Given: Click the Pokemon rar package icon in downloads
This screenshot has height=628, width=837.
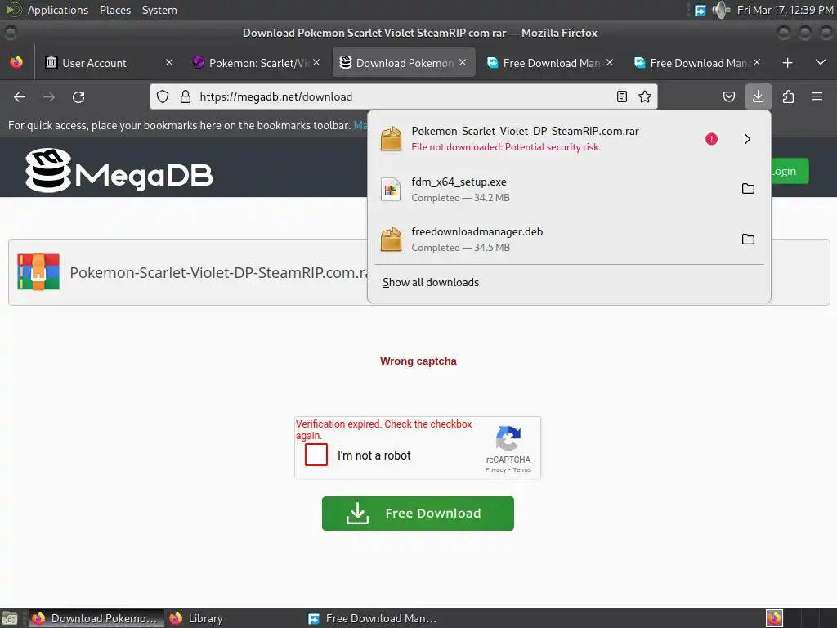Looking at the screenshot, I should click(x=391, y=139).
